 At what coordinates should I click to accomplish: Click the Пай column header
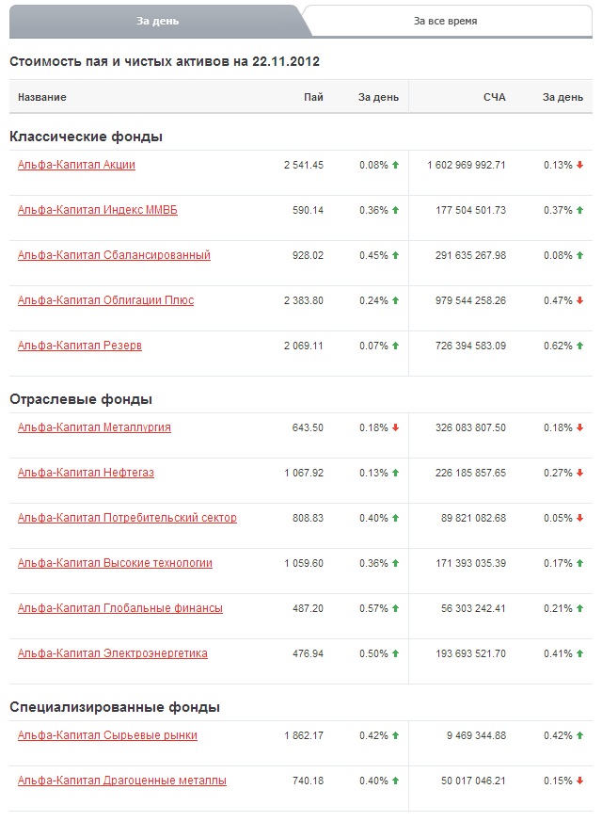313,97
